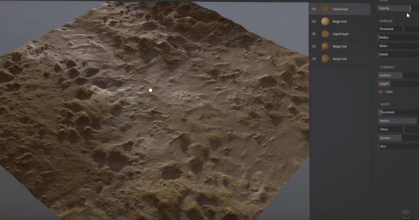The height and width of the screenshot is (220, 419).
Task: Click the sphere thumbnail of the topmost Beige Soil
Action: click(x=325, y=22)
